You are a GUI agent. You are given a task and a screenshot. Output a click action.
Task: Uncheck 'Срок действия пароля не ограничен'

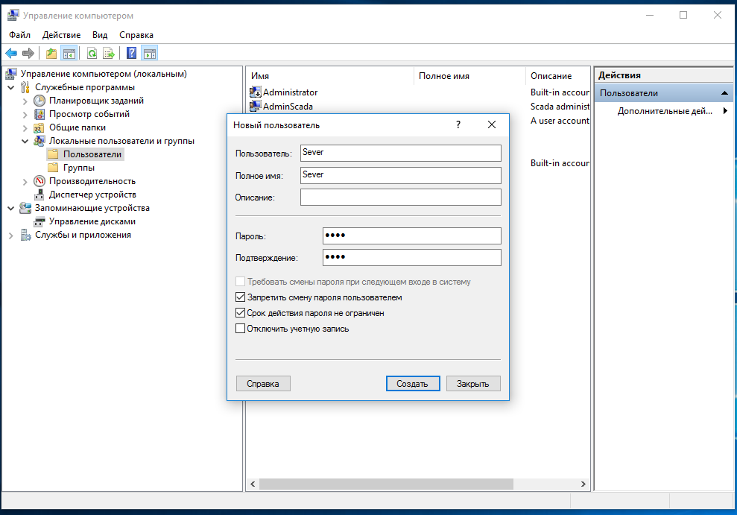(240, 313)
